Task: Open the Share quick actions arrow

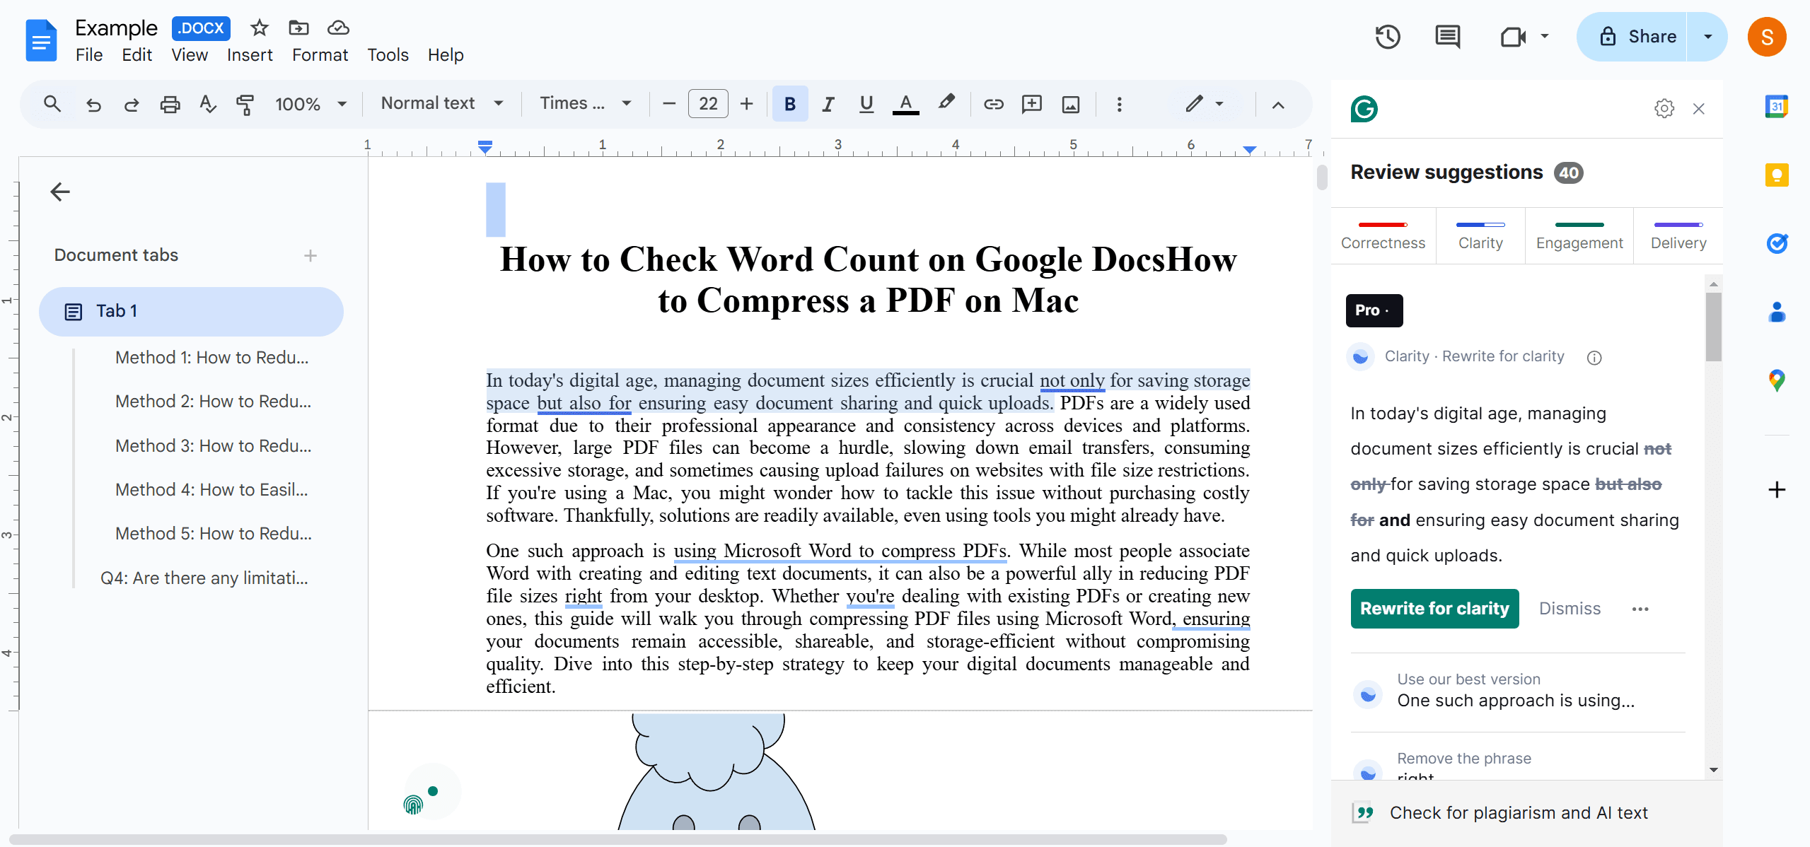Action: (x=1707, y=37)
